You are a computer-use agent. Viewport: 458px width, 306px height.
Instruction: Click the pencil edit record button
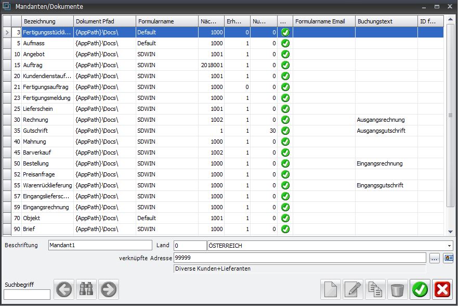353,289
